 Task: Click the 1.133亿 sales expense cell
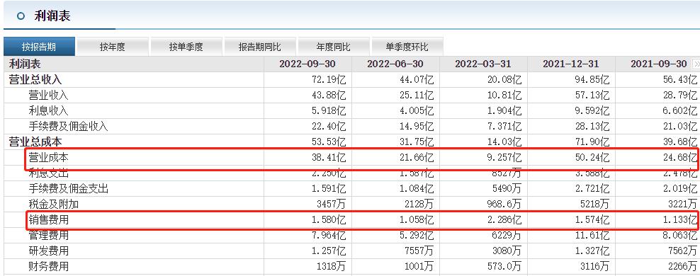680,220
